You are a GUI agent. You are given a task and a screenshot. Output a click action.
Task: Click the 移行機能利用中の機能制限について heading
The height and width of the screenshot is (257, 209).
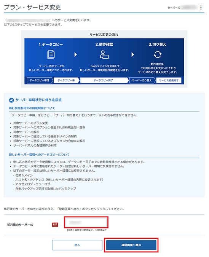[32, 108]
